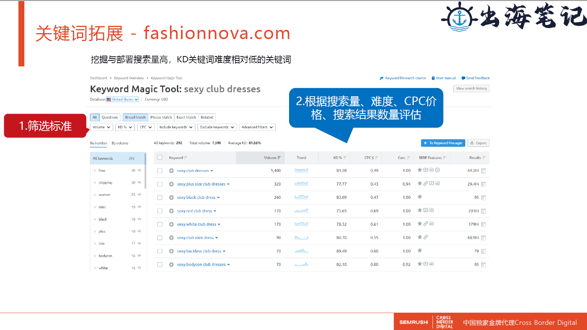Open the United States database dropdown
Screen dimensions: 587x330
[x=122, y=100]
